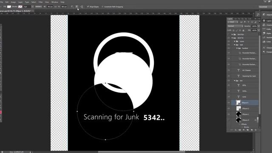The image size is (272, 153).
Task: Hide the Scanning for Junk text layer
Action: coord(229,76)
